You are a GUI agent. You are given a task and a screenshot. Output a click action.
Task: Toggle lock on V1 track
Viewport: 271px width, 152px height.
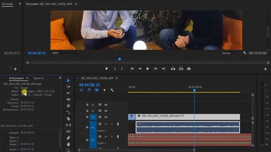[x=87, y=117]
